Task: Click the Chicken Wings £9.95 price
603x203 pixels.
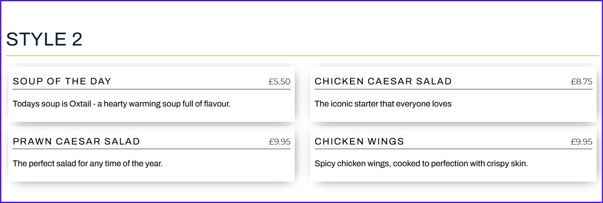Action: (582, 142)
